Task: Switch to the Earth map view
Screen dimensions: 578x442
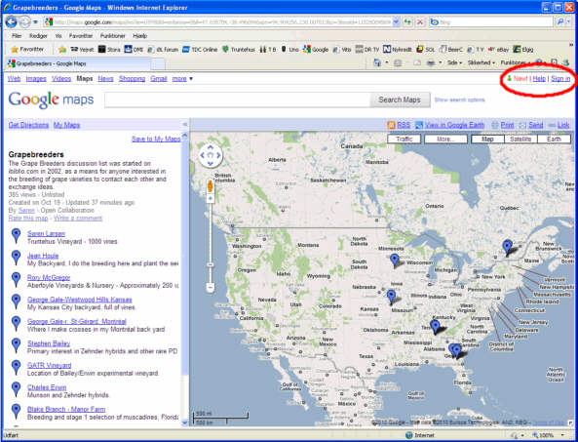Action: coord(554,139)
